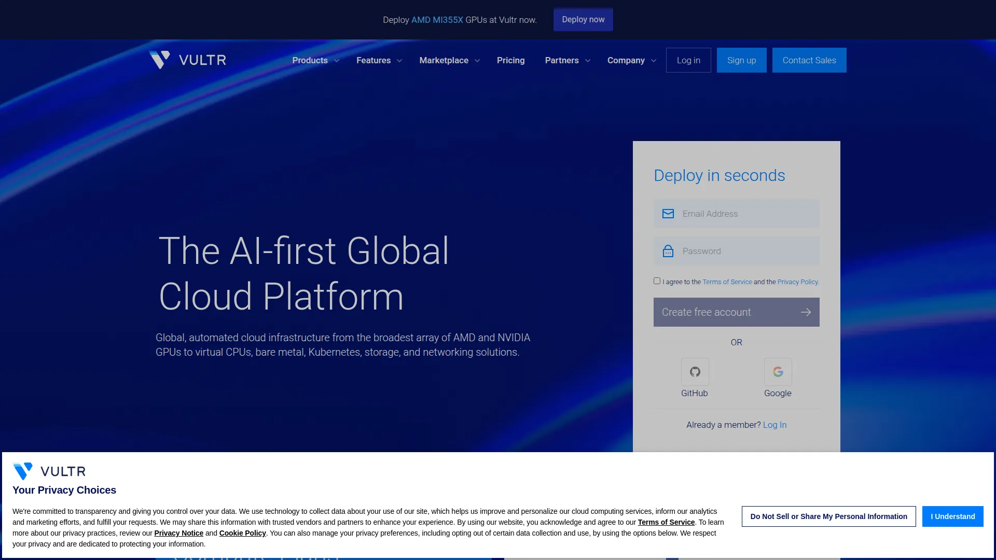Open the Partners menu item

[x=562, y=60]
